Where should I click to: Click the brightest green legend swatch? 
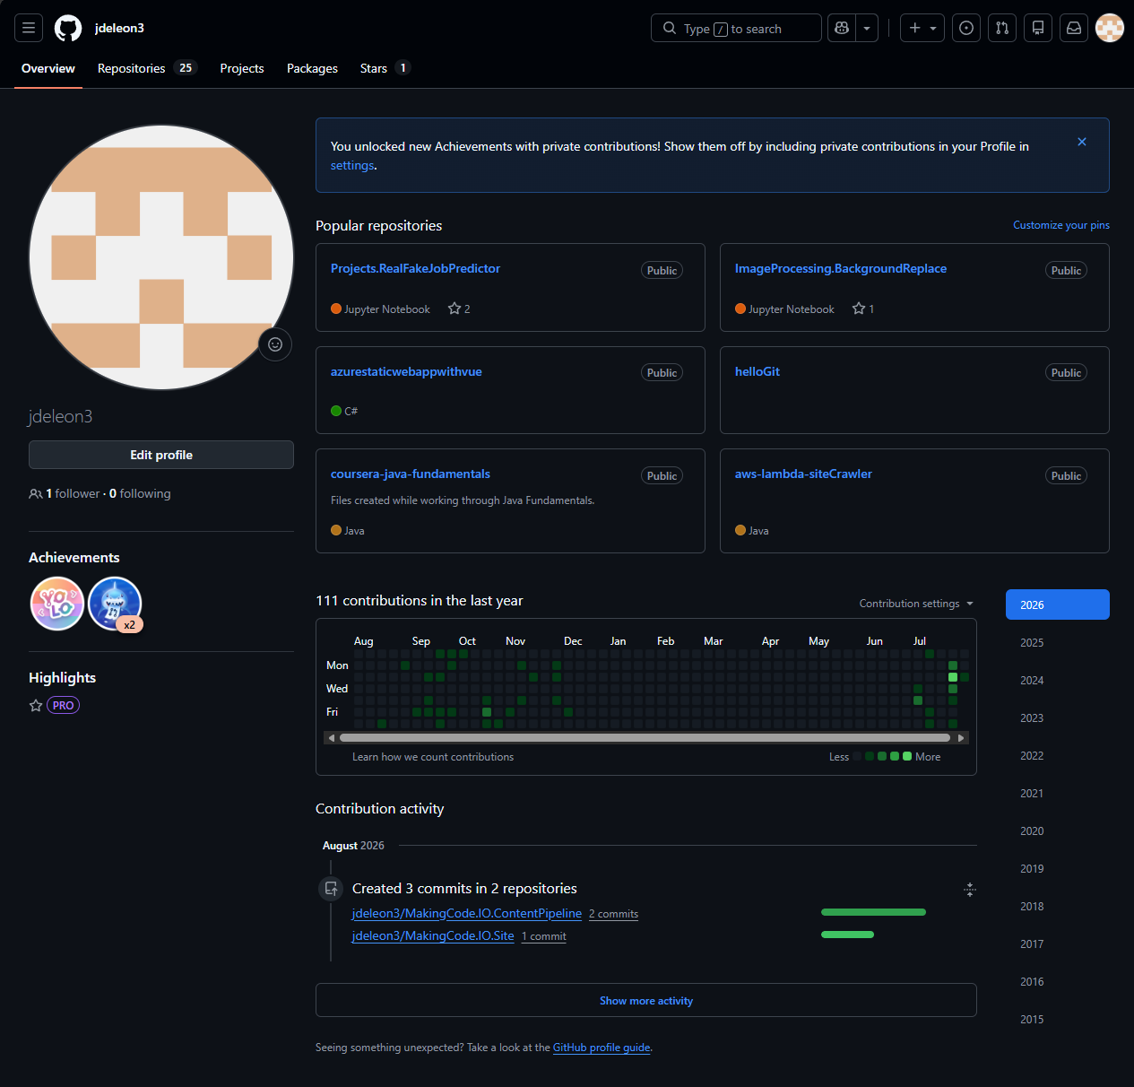pos(907,757)
